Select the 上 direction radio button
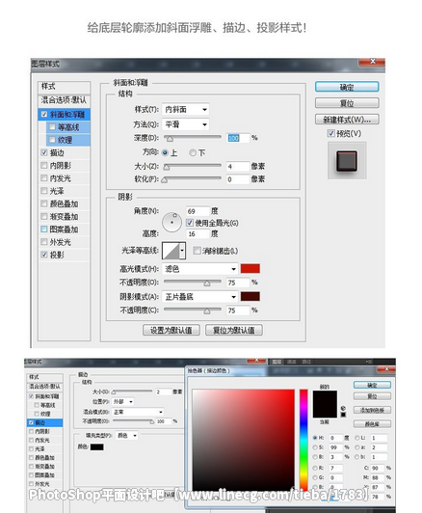This screenshot has height=513, width=422. click(x=165, y=152)
